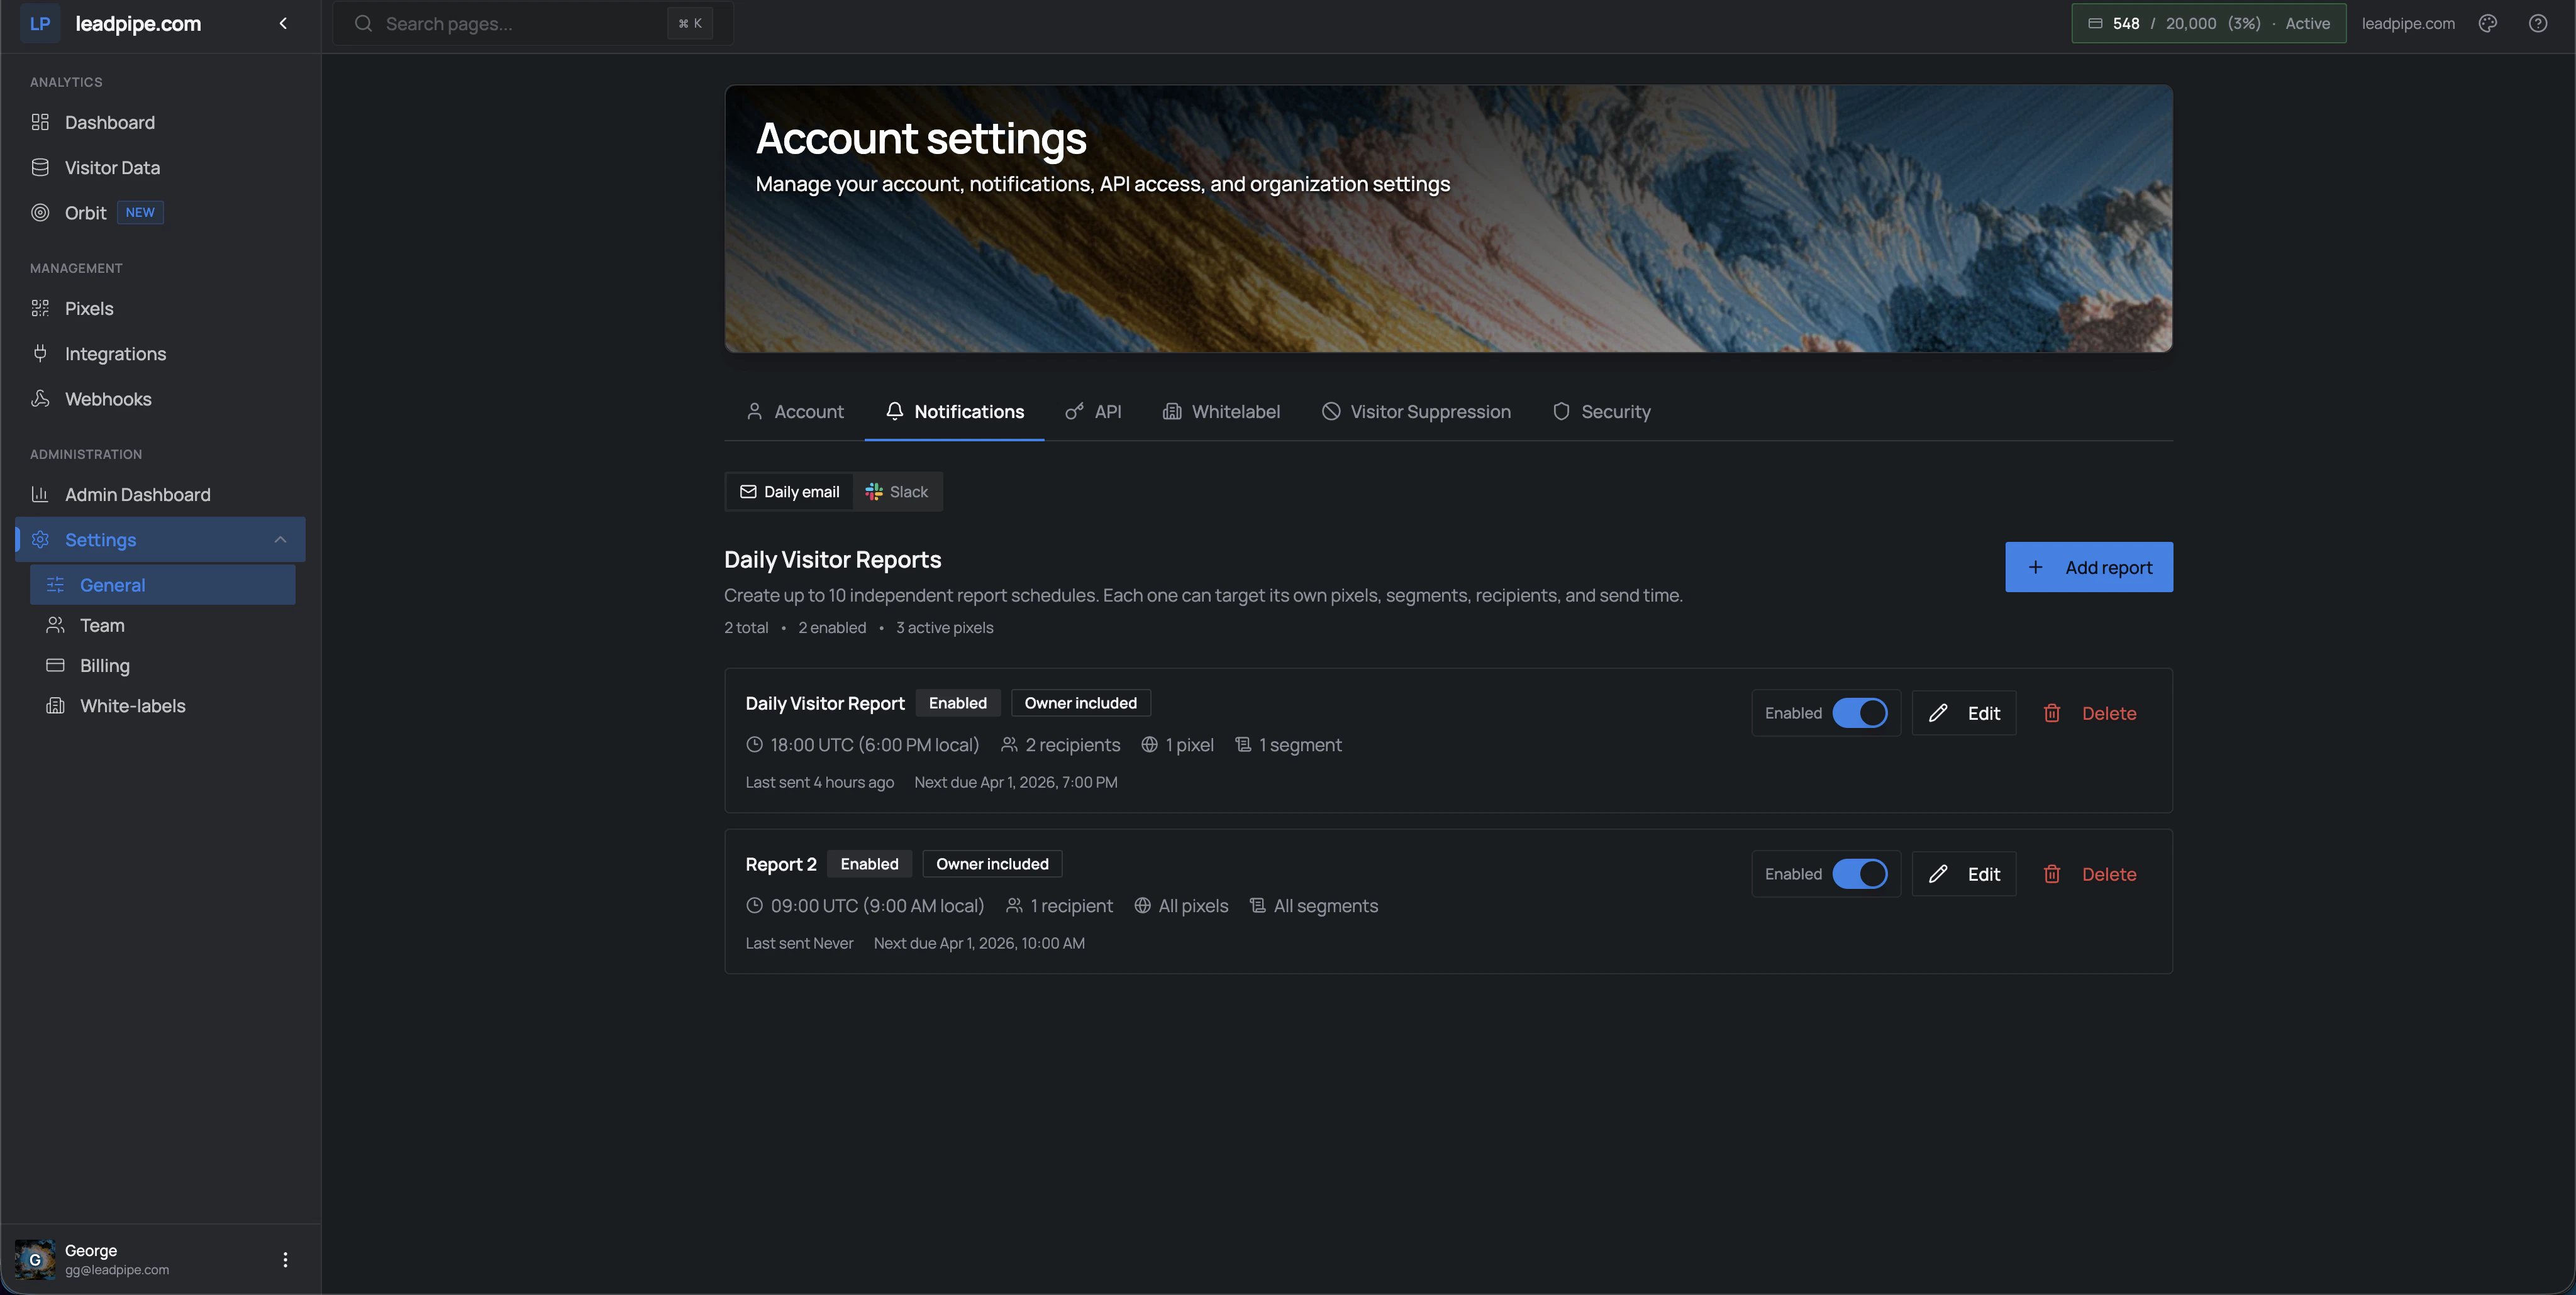Screen dimensions: 2576x1295
Task: Edit the Daily Visitor Report
Action: [1964, 714]
